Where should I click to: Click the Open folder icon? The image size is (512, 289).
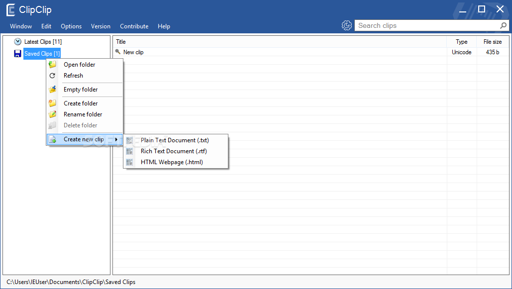52,64
